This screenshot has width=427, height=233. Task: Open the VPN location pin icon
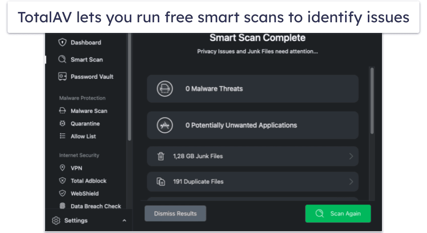point(62,168)
